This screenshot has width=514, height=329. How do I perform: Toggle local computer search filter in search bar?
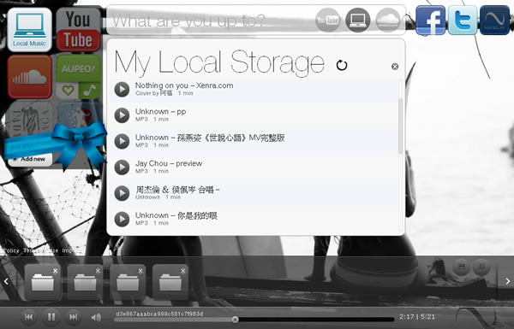click(x=357, y=21)
